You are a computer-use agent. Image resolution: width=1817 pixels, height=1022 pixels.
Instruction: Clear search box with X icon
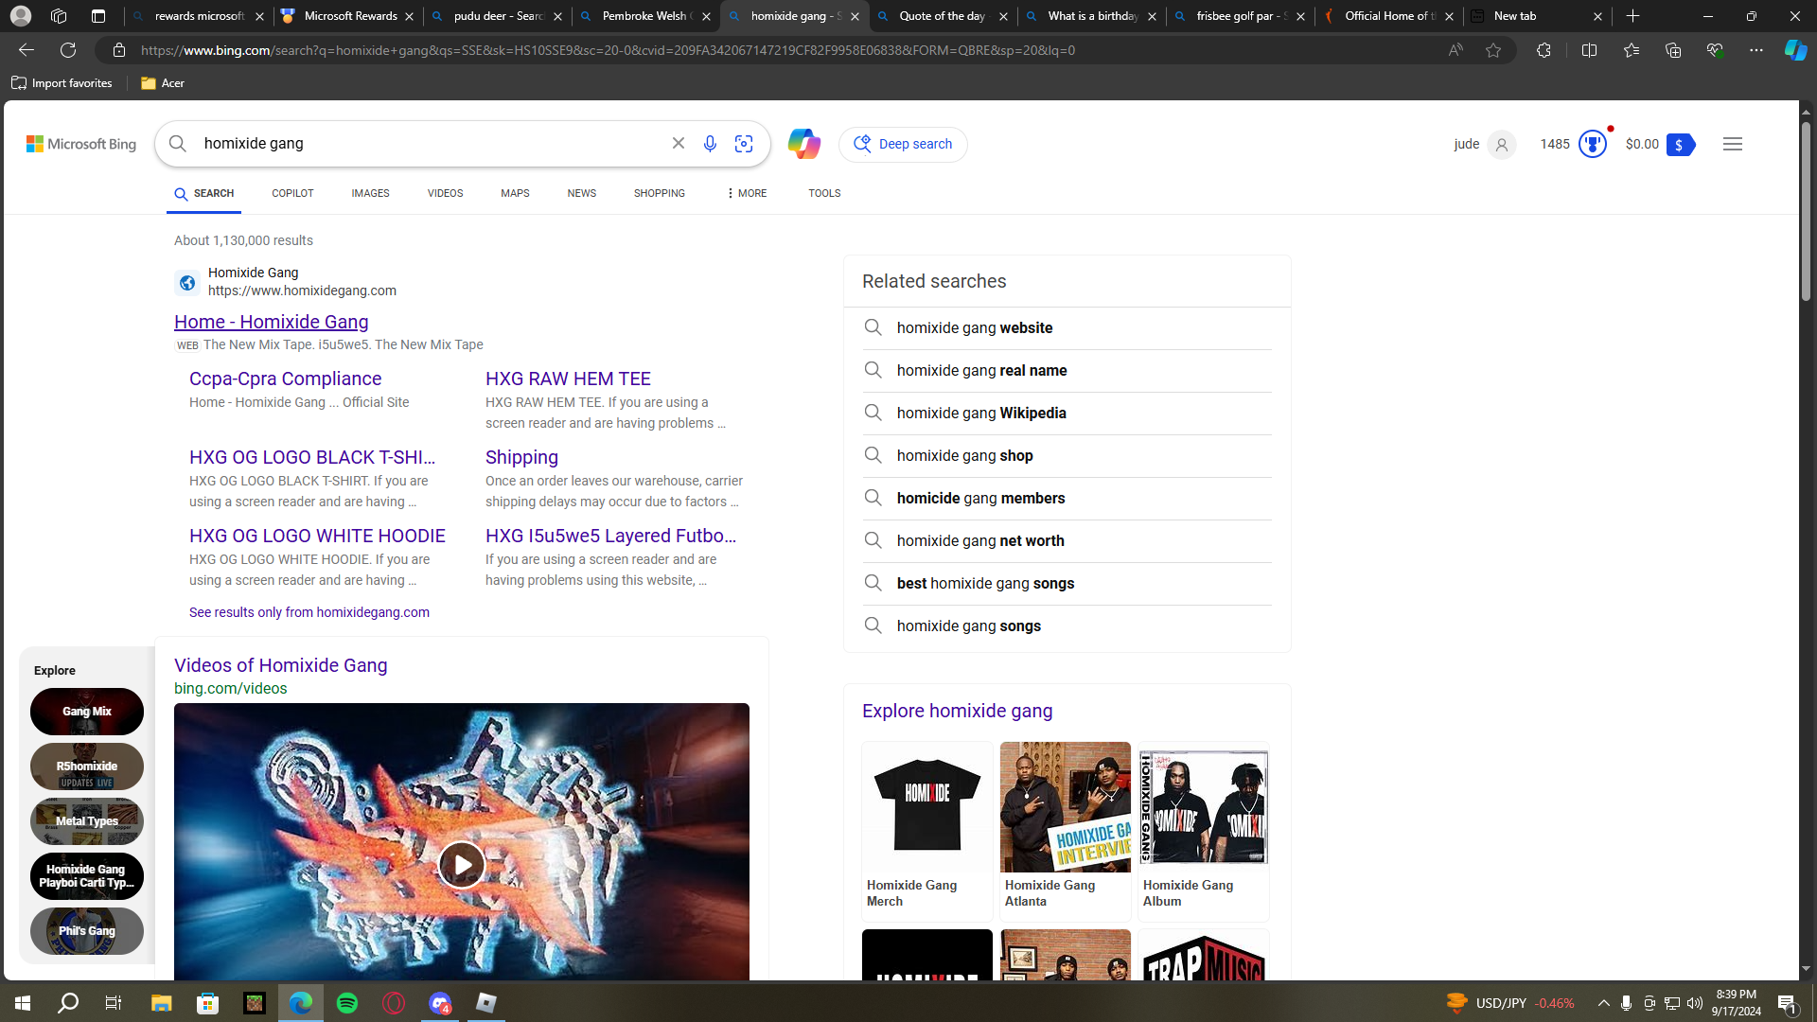point(679,144)
